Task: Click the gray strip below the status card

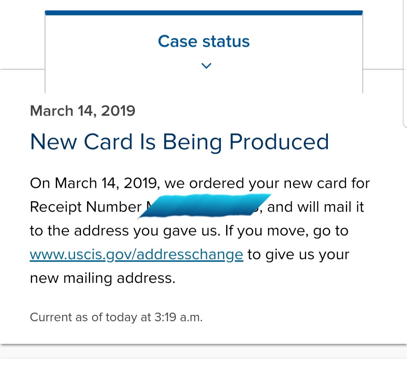Action: (203, 352)
